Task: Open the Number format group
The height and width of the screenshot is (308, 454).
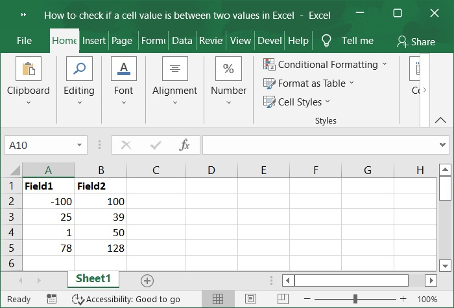Action: point(228,69)
